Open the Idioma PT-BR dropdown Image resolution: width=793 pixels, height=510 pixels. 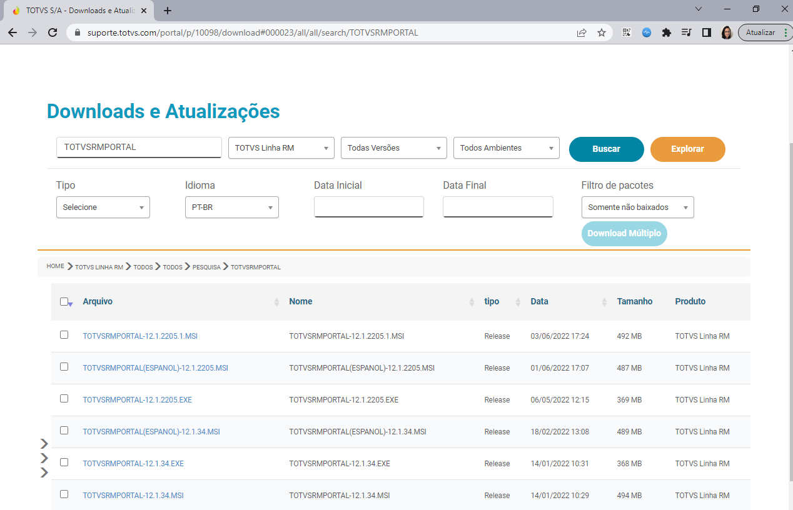[232, 207]
